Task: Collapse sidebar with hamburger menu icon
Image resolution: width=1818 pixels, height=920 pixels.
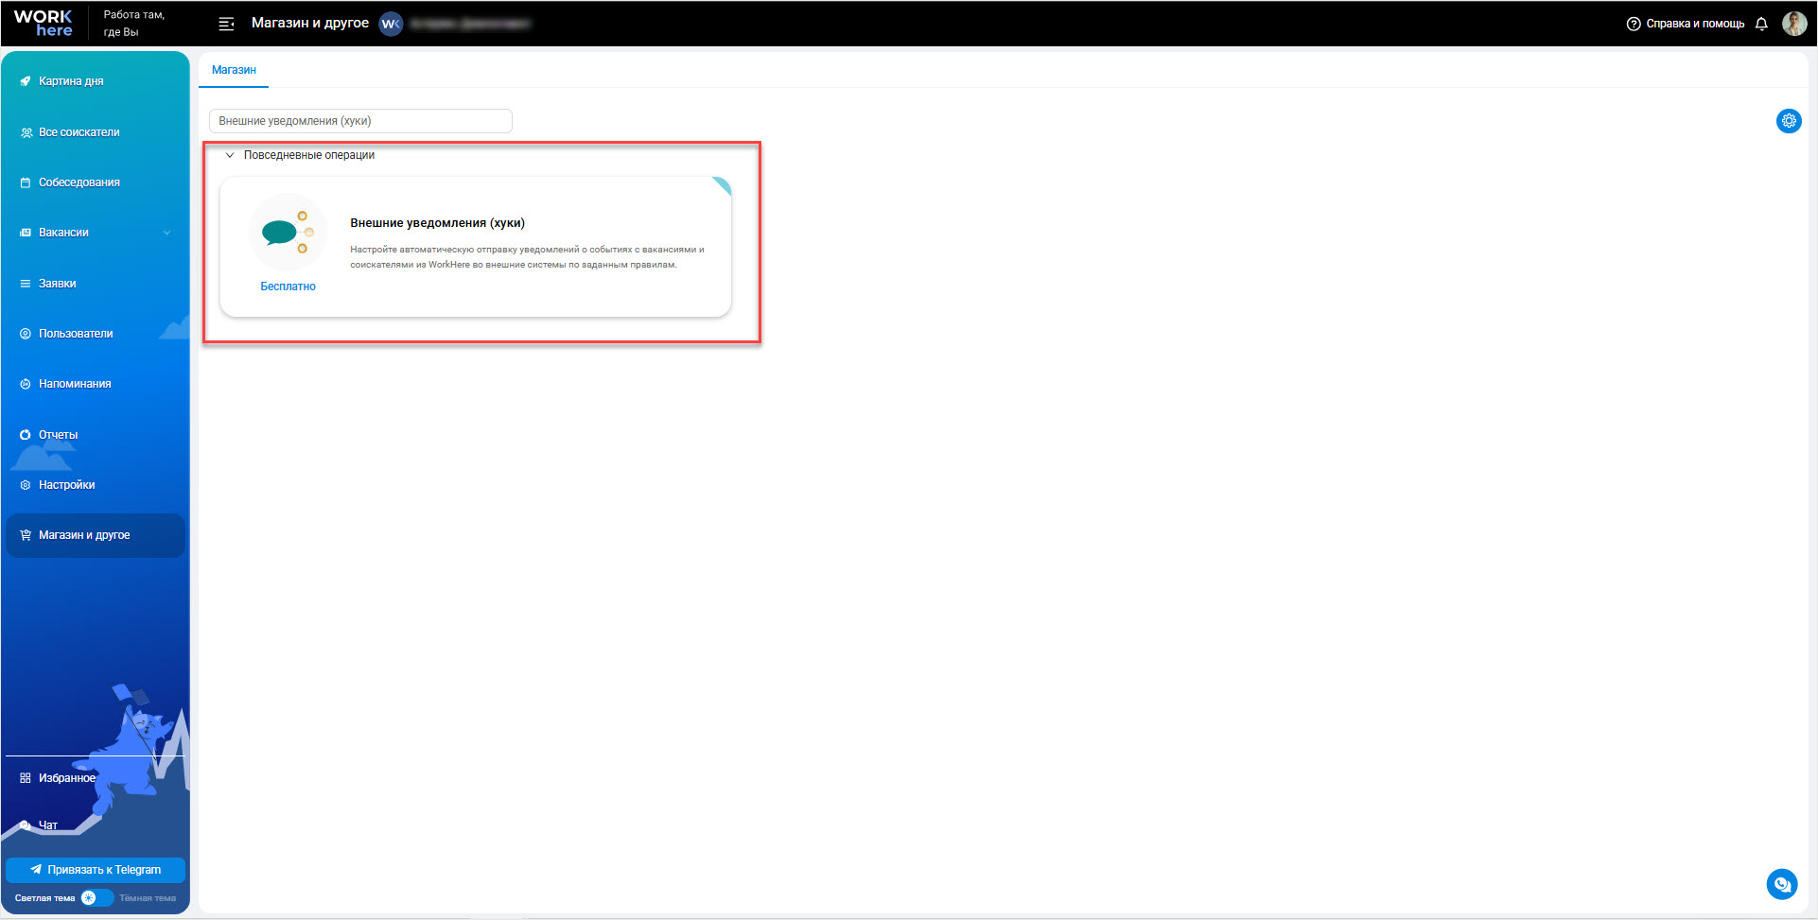Action: pos(226,24)
